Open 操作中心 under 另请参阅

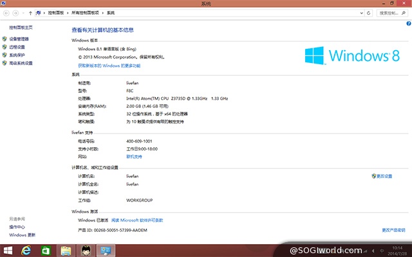pyautogui.click(x=17, y=227)
